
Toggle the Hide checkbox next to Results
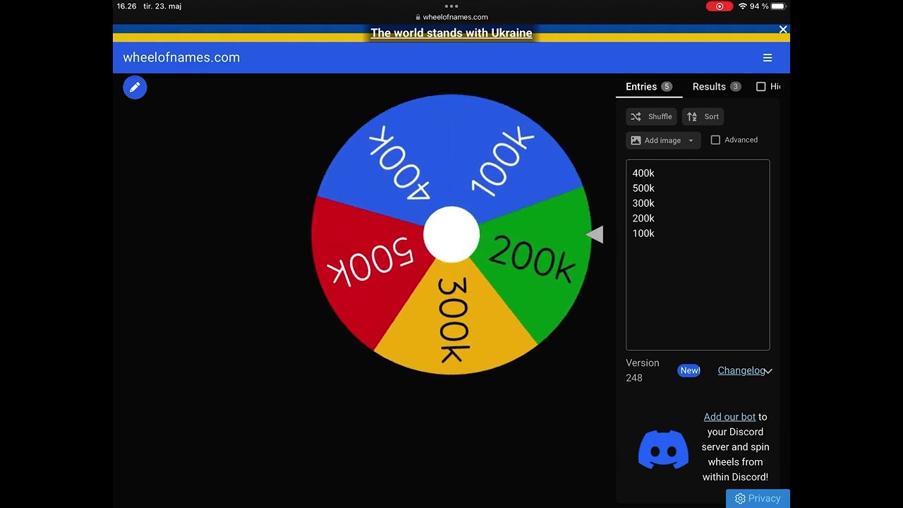coord(760,87)
